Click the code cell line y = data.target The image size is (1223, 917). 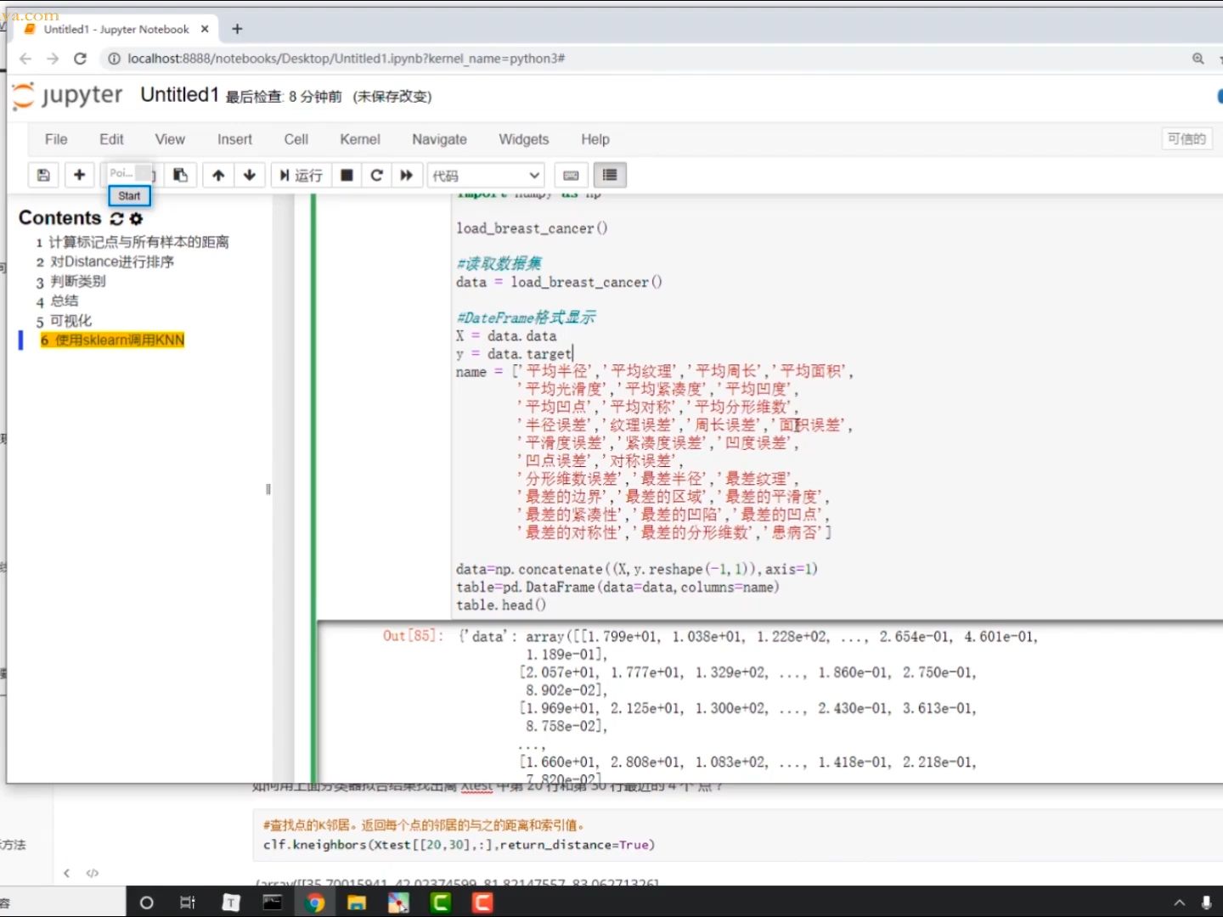515,354
